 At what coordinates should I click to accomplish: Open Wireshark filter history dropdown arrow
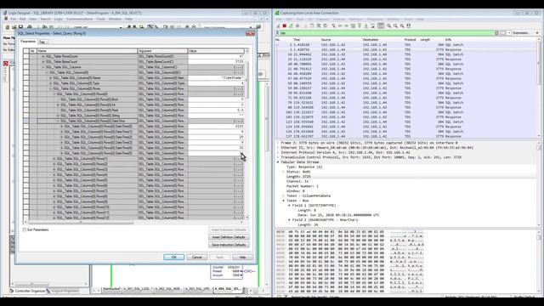(508, 33)
